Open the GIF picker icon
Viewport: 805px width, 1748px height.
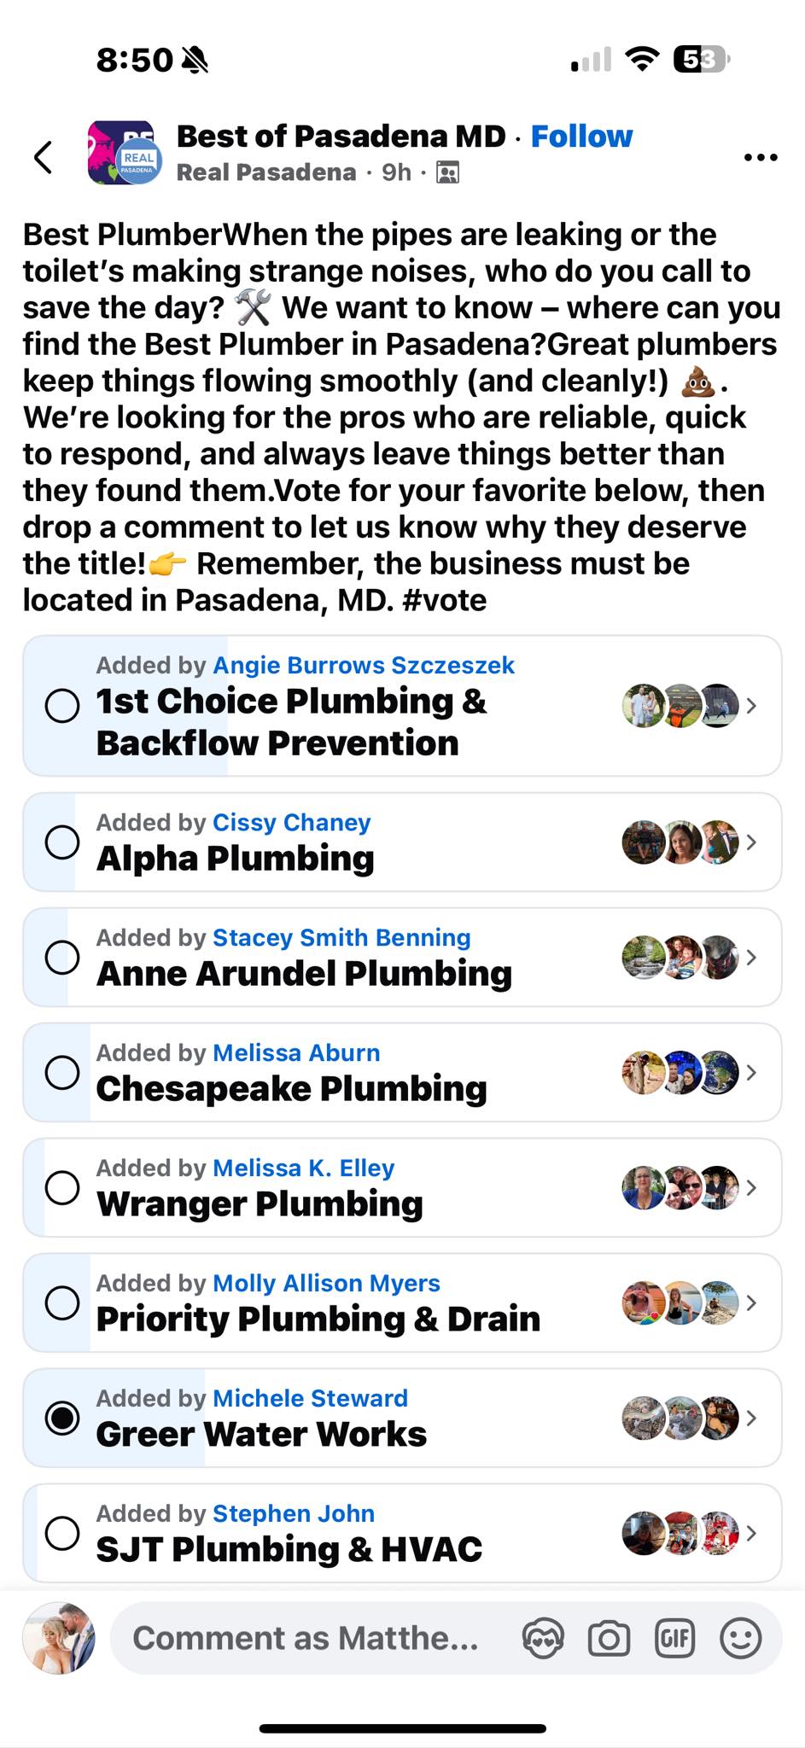674,1638
